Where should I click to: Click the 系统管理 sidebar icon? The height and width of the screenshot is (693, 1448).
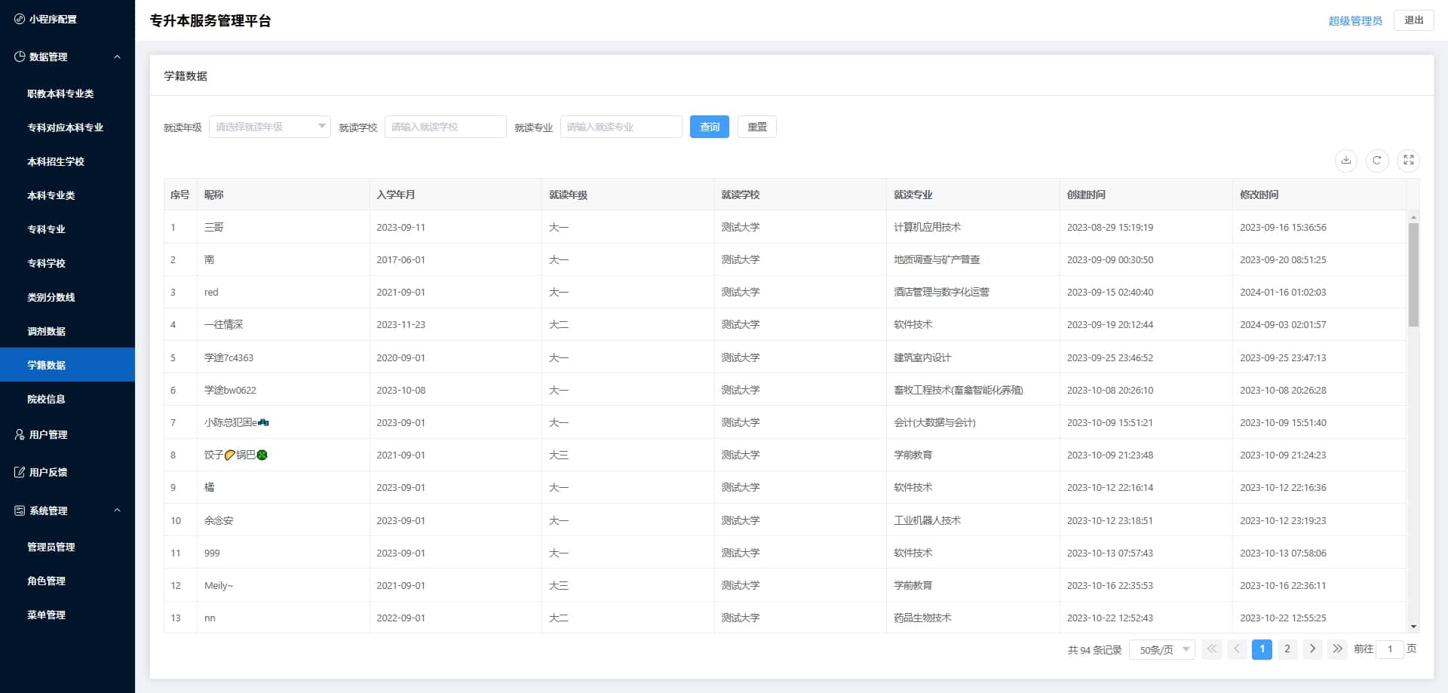(x=20, y=511)
